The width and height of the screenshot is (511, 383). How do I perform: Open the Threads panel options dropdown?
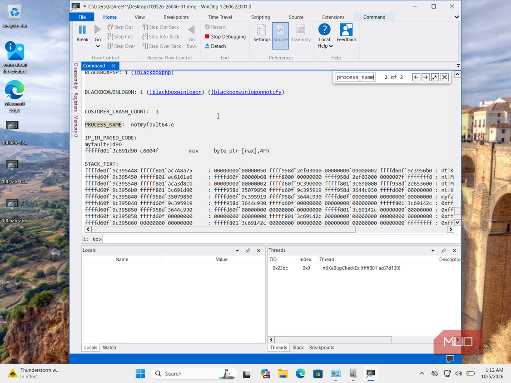pos(433,250)
